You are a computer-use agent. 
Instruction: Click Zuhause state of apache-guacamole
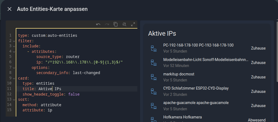coord(258,106)
